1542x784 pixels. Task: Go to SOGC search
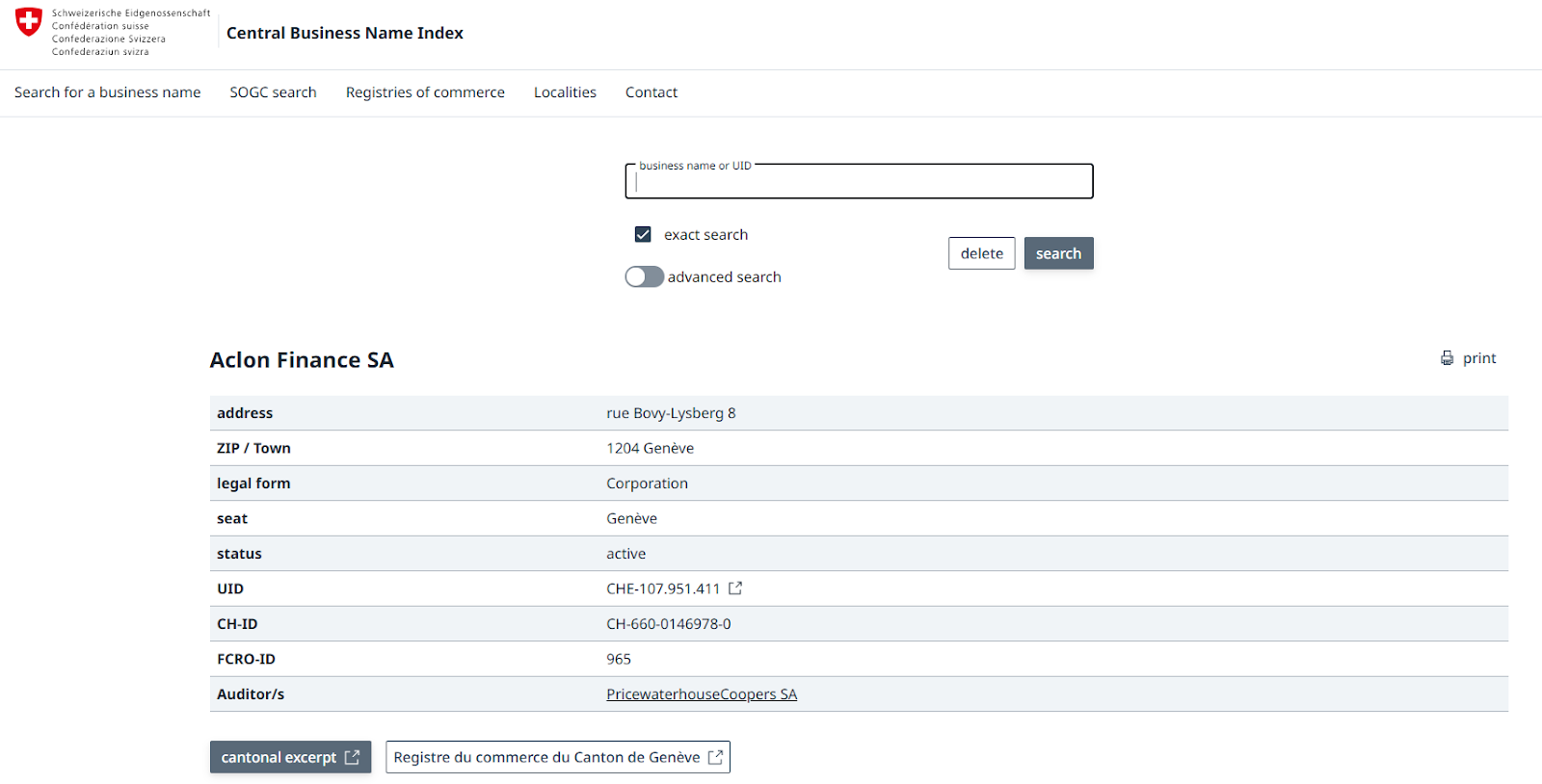273,92
